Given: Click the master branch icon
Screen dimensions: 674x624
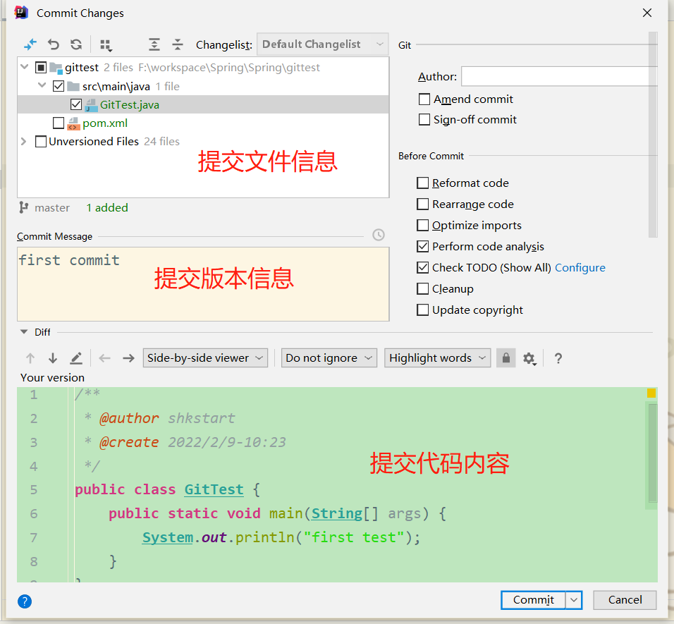Looking at the screenshot, I should tap(24, 207).
